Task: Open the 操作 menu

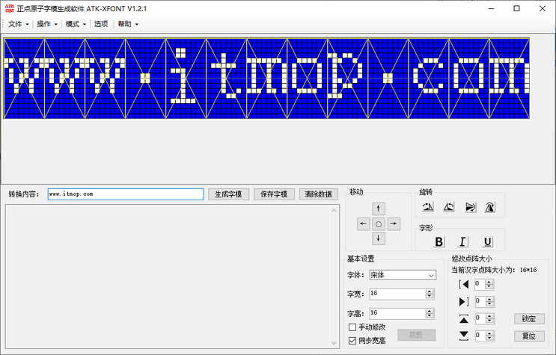Action: [47, 24]
